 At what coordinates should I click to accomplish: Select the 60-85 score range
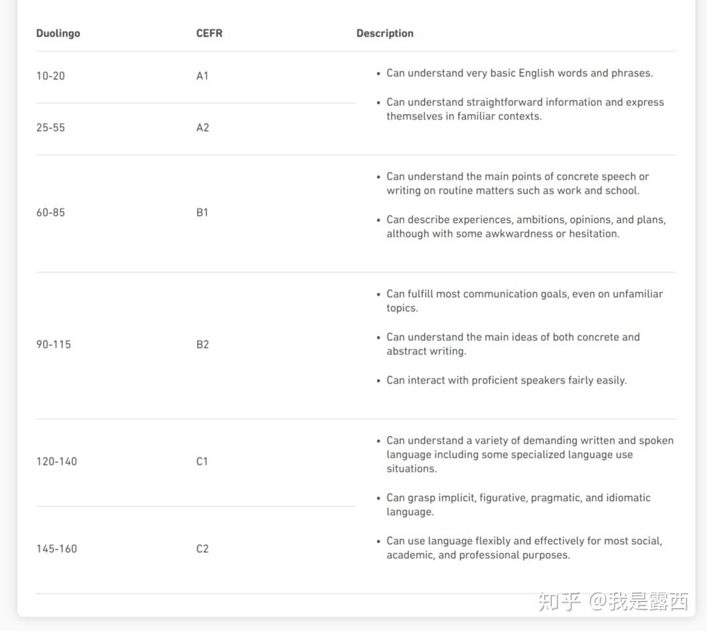50,212
